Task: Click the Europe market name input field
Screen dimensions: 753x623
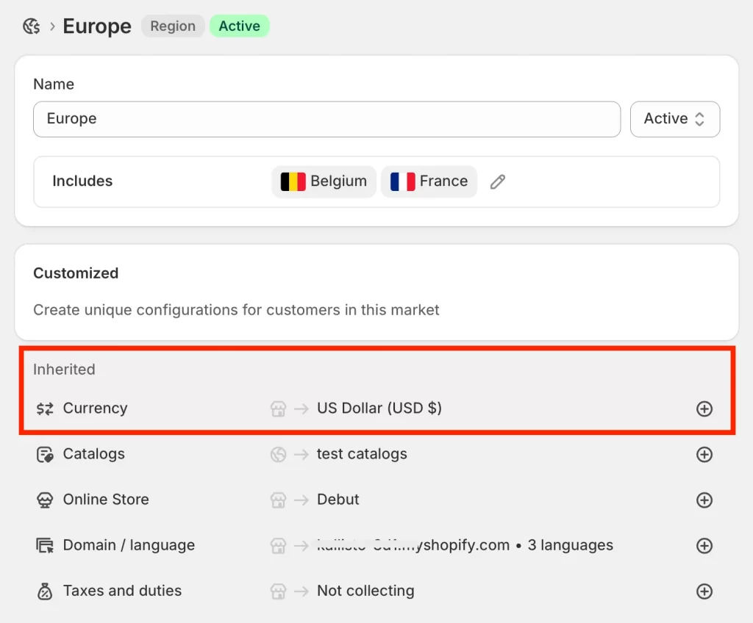Action: click(x=326, y=119)
